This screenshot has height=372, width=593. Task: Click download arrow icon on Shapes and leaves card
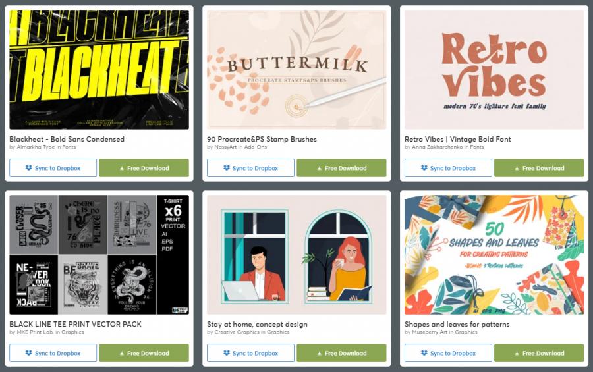click(517, 354)
